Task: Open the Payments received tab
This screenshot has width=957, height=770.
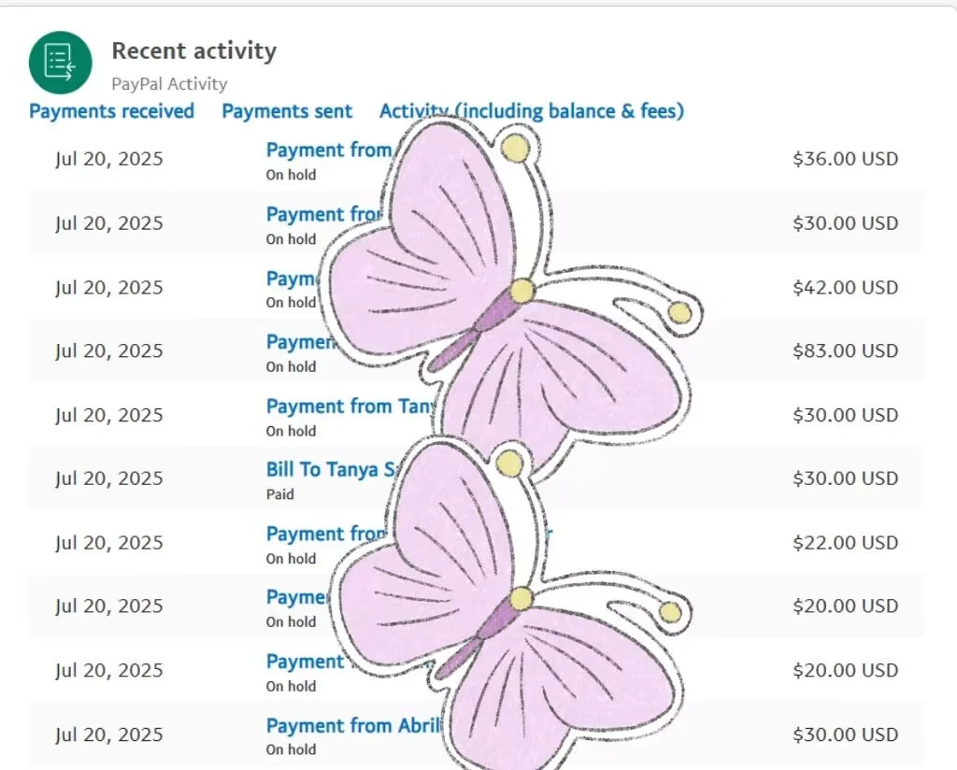Action: point(112,111)
